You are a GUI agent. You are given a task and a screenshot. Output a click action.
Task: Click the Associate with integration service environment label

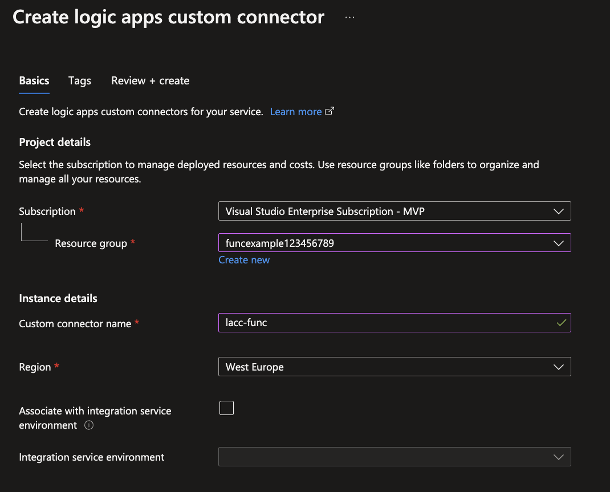[x=95, y=411]
